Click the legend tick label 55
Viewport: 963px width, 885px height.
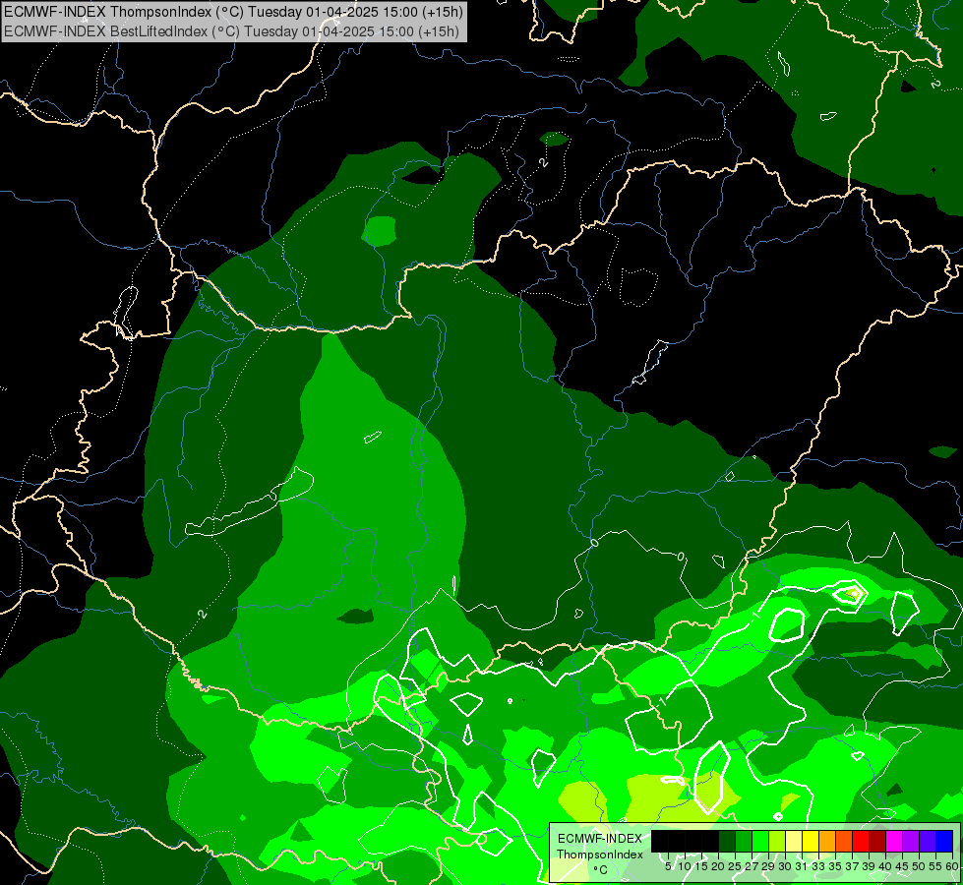point(936,866)
